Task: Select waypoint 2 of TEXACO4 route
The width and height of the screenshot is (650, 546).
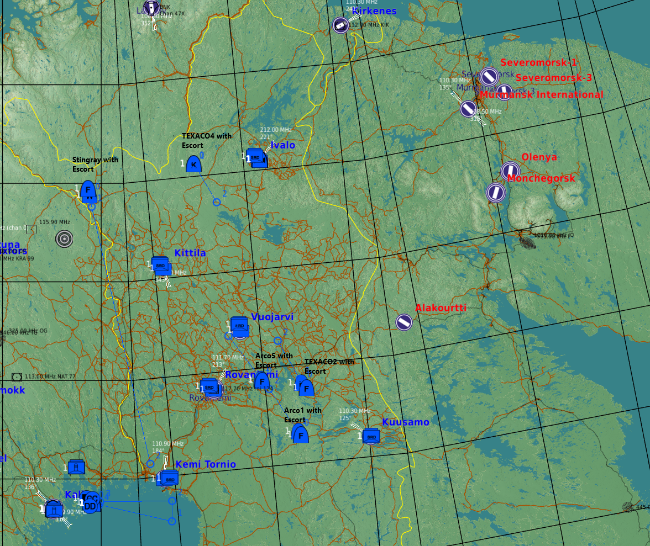Action: (x=217, y=202)
